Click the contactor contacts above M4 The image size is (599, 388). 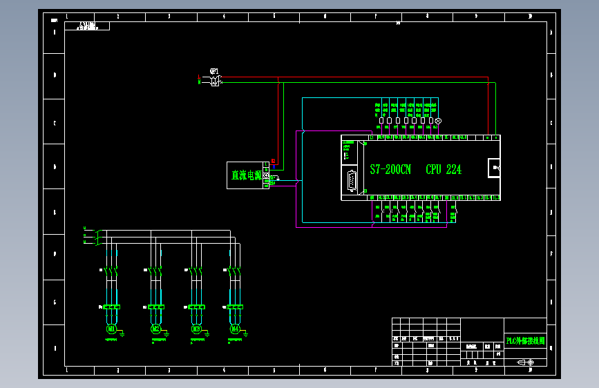point(234,271)
